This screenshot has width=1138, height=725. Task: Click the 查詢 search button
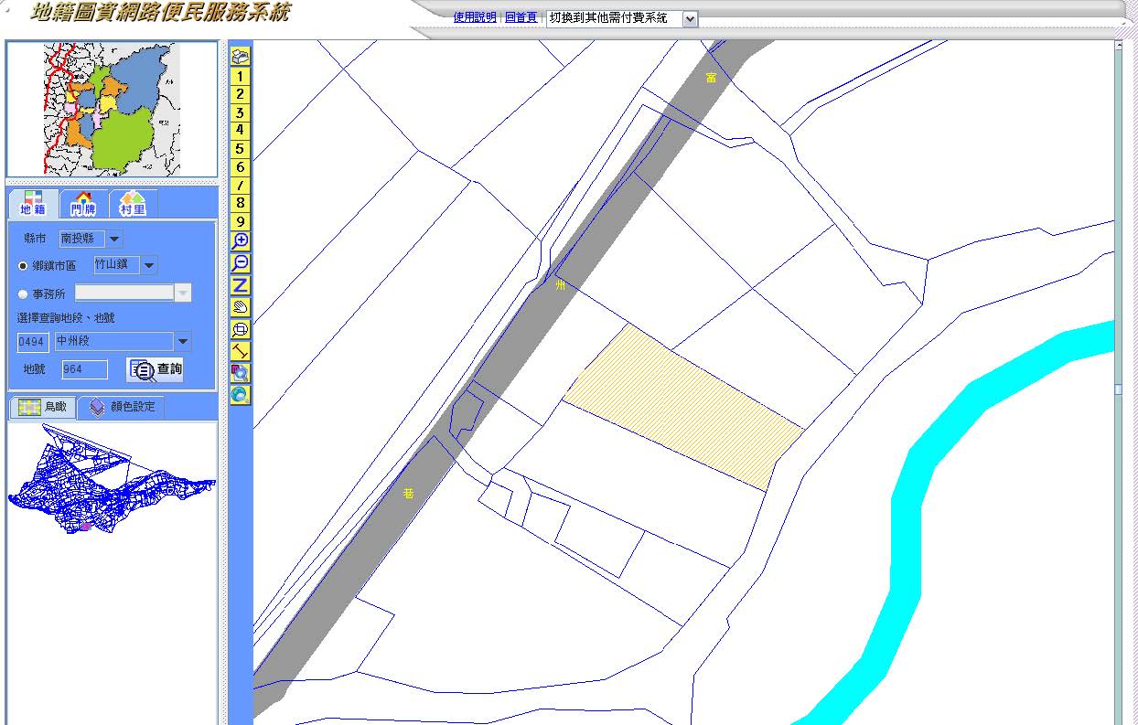(156, 369)
